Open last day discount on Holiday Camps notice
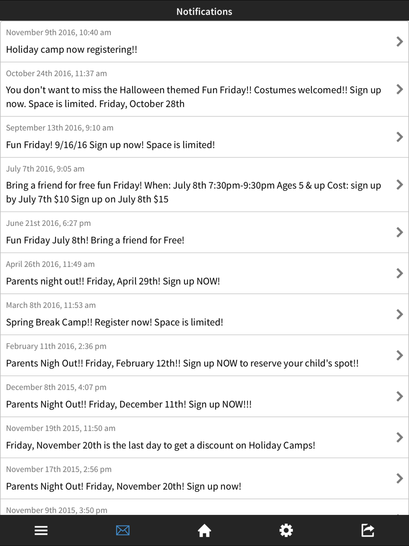409x546 pixels. coord(204,437)
